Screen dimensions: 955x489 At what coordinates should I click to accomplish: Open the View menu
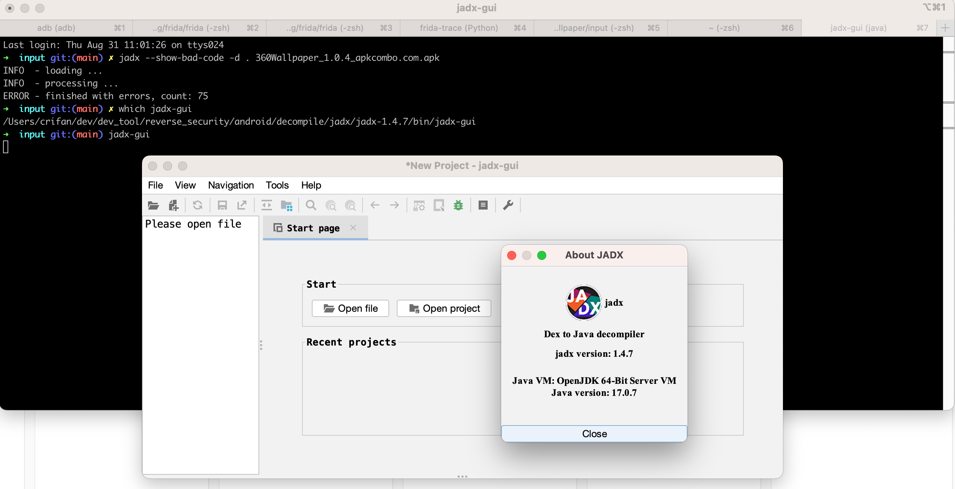(x=185, y=185)
